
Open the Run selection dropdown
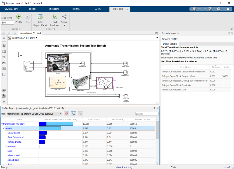pyautogui.click(x=61, y=114)
